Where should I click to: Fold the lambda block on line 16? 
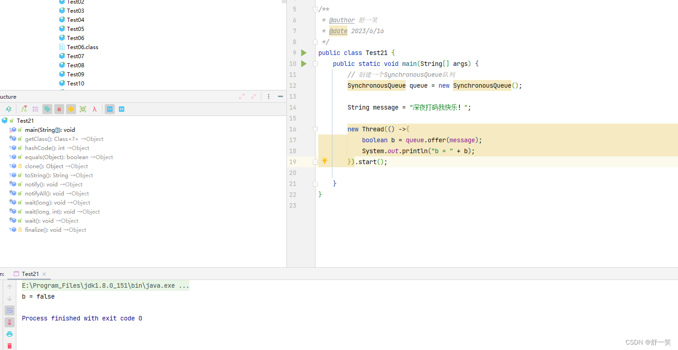point(315,129)
